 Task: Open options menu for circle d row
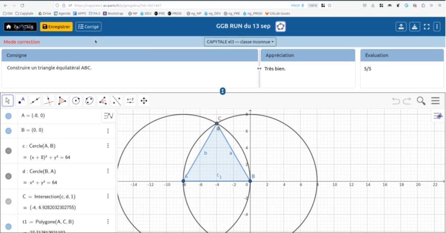108,171
